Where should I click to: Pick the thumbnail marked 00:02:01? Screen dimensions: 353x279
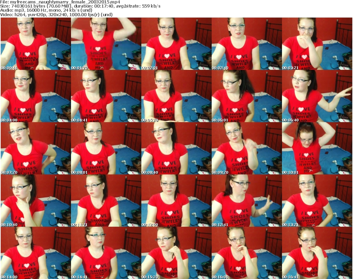(x=176, y=44)
